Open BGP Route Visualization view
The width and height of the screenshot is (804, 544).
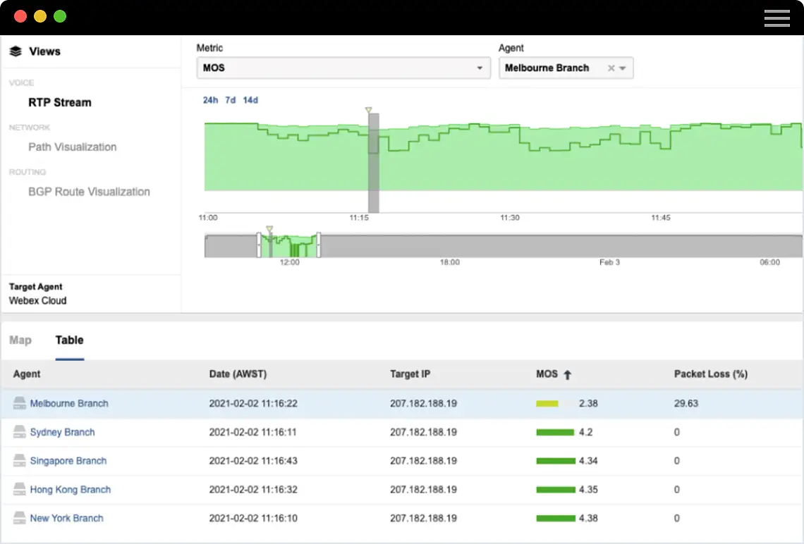tap(89, 192)
